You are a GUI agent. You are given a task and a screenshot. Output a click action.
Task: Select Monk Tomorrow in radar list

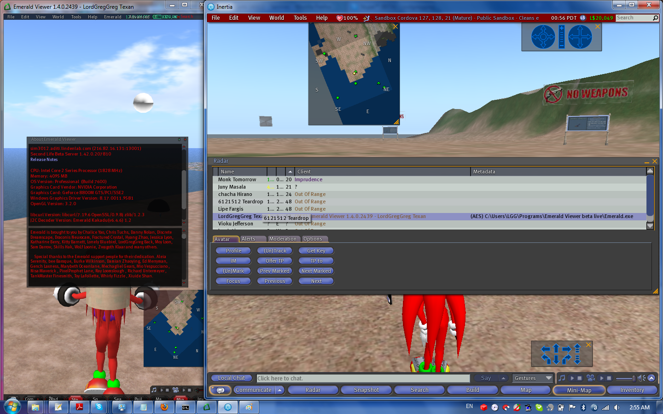429,179
